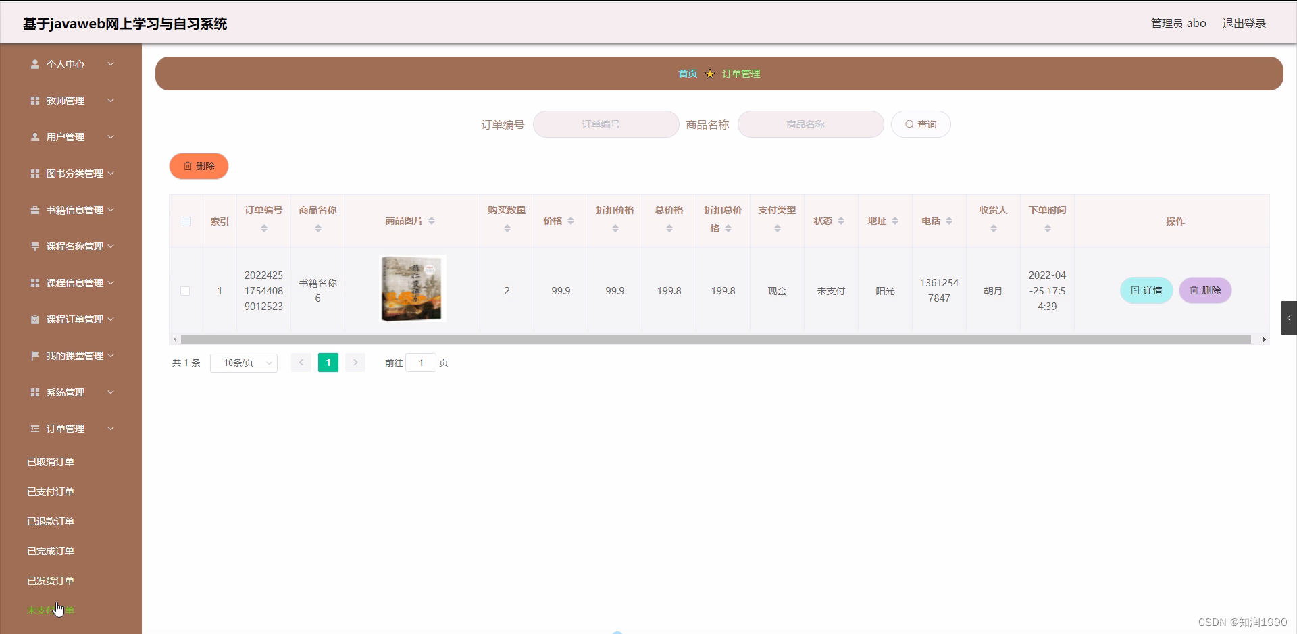Toggle the select-all checkbox in table header
This screenshot has width=1297, height=634.
pos(186,221)
